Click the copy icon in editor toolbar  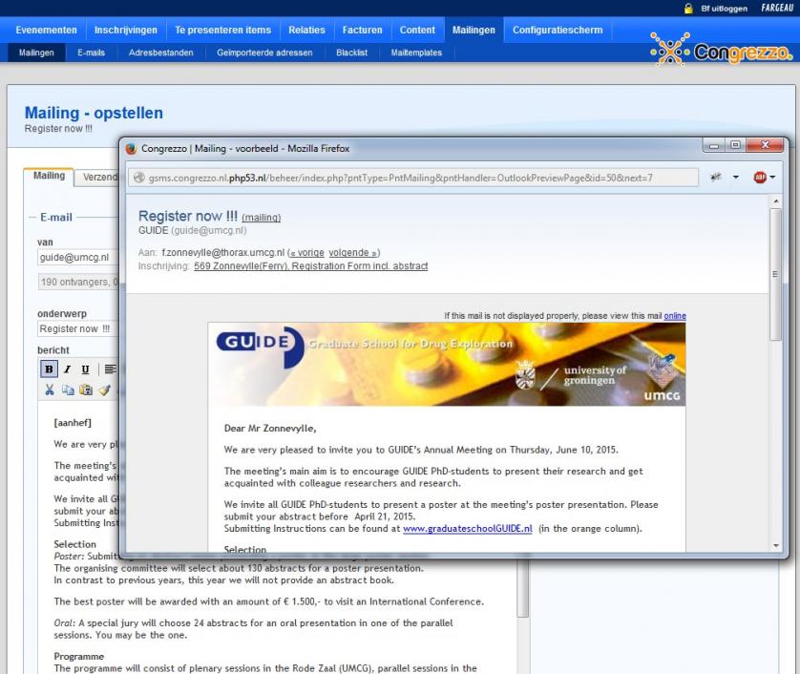click(68, 390)
